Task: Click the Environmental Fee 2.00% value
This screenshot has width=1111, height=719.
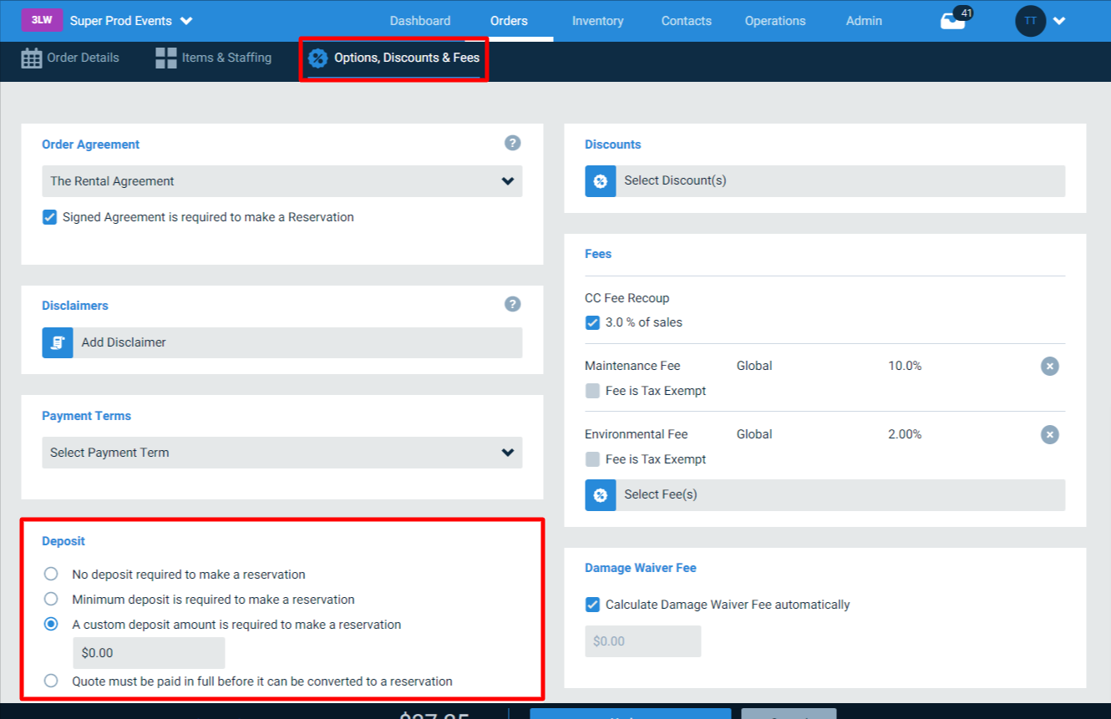Action: [x=906, y=434]
